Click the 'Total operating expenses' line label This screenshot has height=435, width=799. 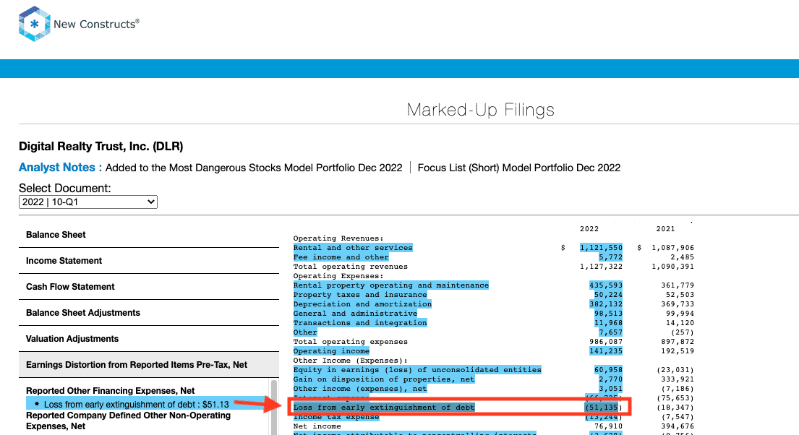(x=351, y=342)
